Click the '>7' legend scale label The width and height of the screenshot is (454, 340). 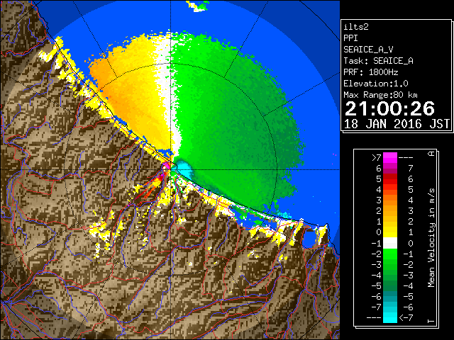[x=377, y=157]
